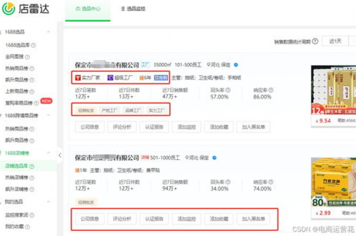Click the 94万+ sales value
The image size is (356, 236).
tap(170, 188)
